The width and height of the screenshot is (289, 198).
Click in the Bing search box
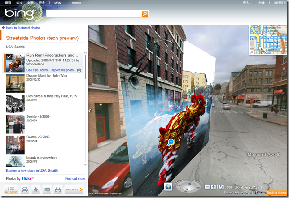94,14
